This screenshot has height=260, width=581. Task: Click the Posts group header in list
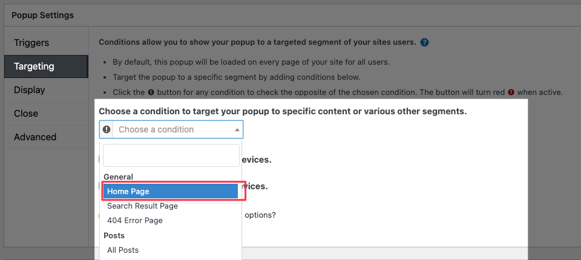tap(114, 235)
